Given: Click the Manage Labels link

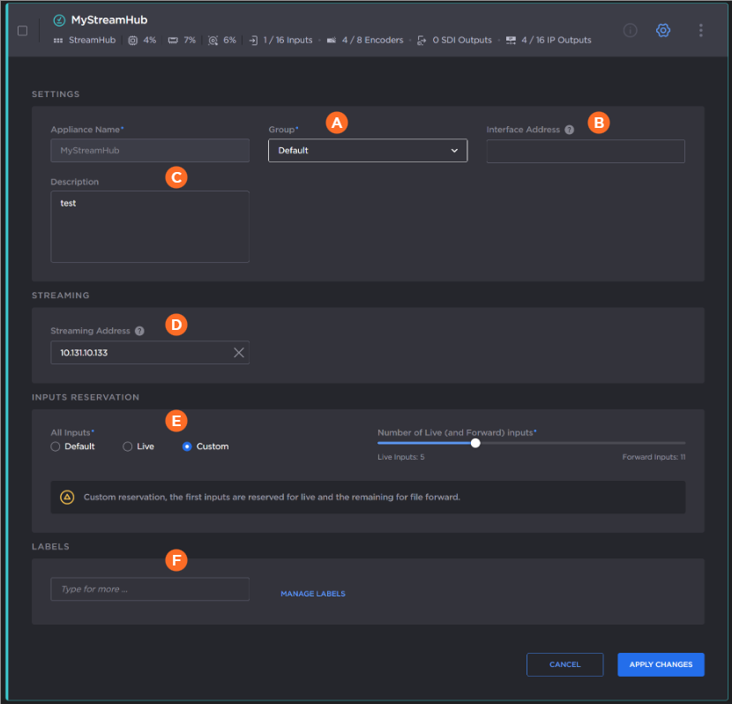Looking at the screenshot, I should coord(313,594).
